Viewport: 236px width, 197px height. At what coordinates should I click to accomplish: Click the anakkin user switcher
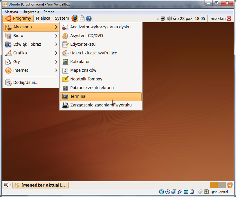[x=218, y=19]
